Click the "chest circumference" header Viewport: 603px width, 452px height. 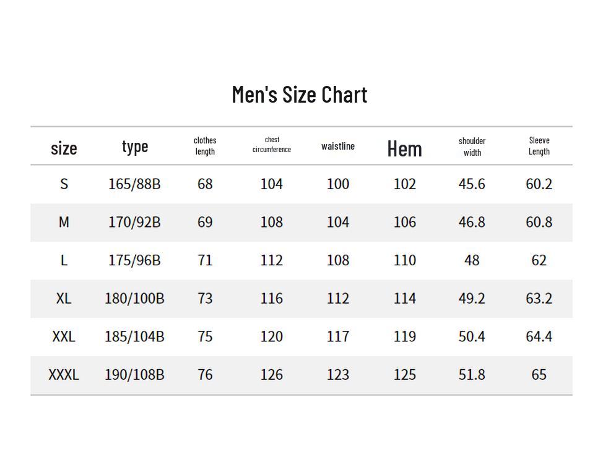coord(272,145)
